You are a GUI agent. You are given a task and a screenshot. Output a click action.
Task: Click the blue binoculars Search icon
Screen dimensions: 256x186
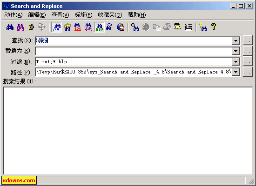pyautogui.click(x=10, y=27)
